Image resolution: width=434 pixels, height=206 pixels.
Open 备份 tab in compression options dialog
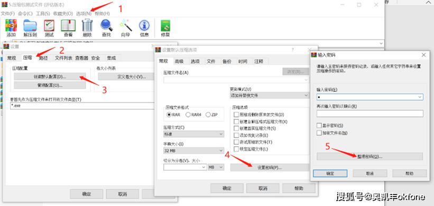(x=227, y=61)
